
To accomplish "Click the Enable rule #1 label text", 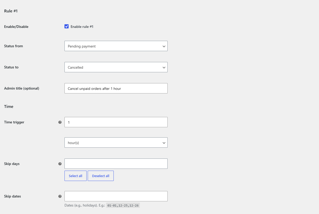I will pyautogui.click(x=82, y=27).
